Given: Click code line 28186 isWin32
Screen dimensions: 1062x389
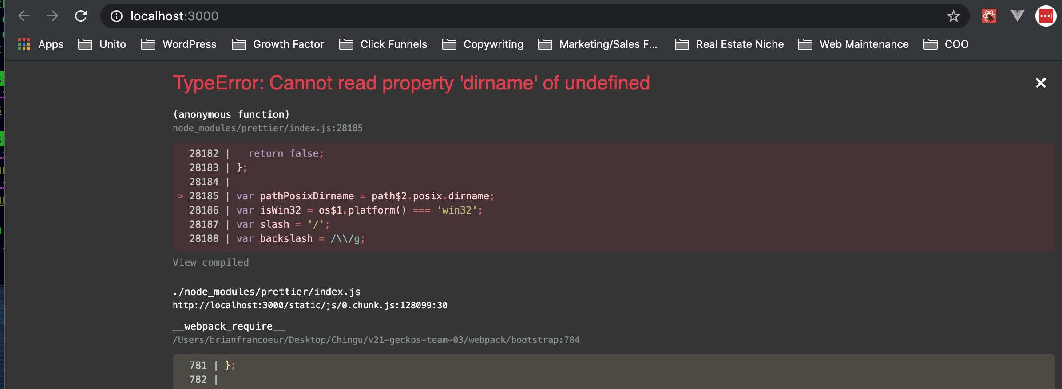Looking at the screenshot, I should coord(336,210).
